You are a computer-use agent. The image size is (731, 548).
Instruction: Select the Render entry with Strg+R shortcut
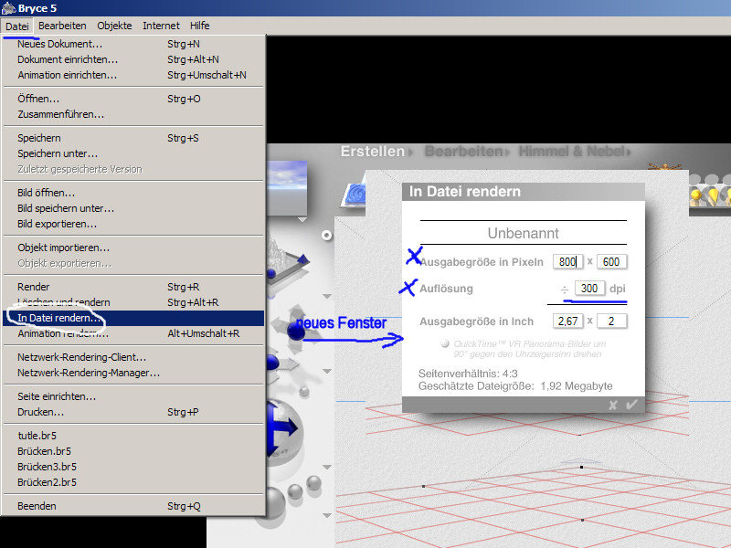[x=133, y=287]
